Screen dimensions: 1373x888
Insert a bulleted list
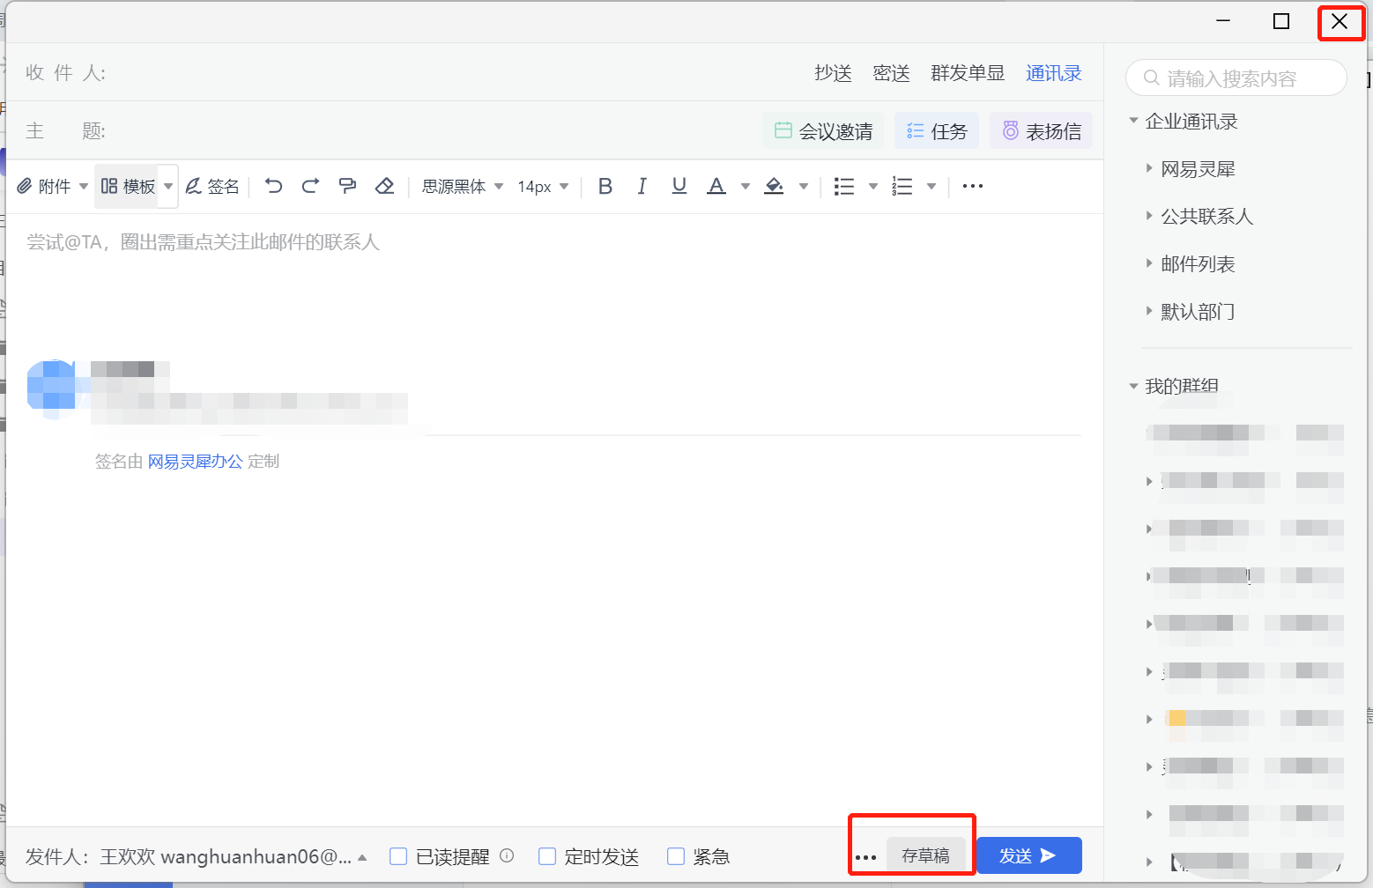point(843,186)
